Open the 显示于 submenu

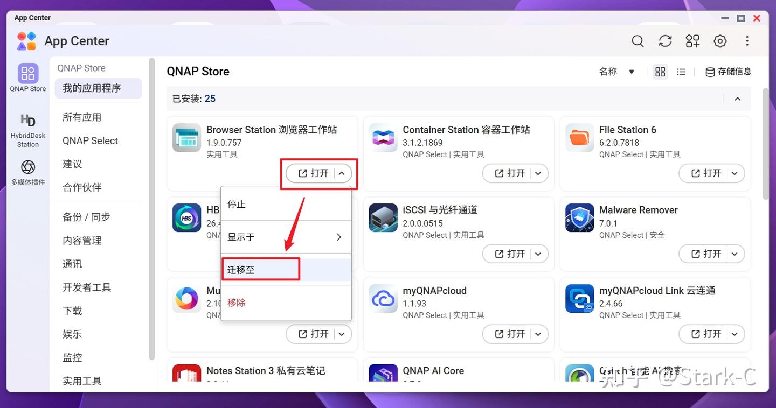pyautogui.click(x=286, y=237)
